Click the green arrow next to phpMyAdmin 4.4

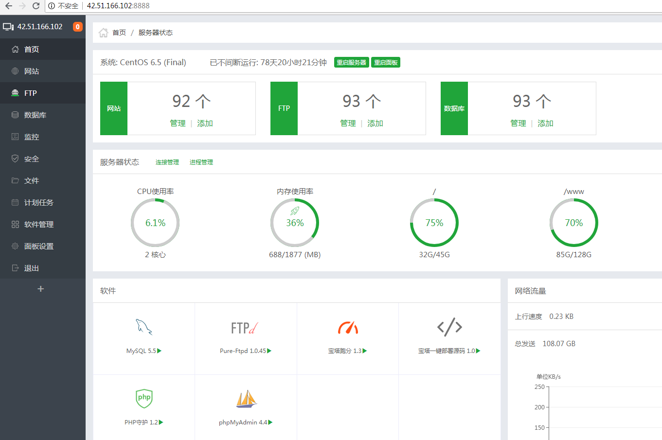click(x=270, y=422)
